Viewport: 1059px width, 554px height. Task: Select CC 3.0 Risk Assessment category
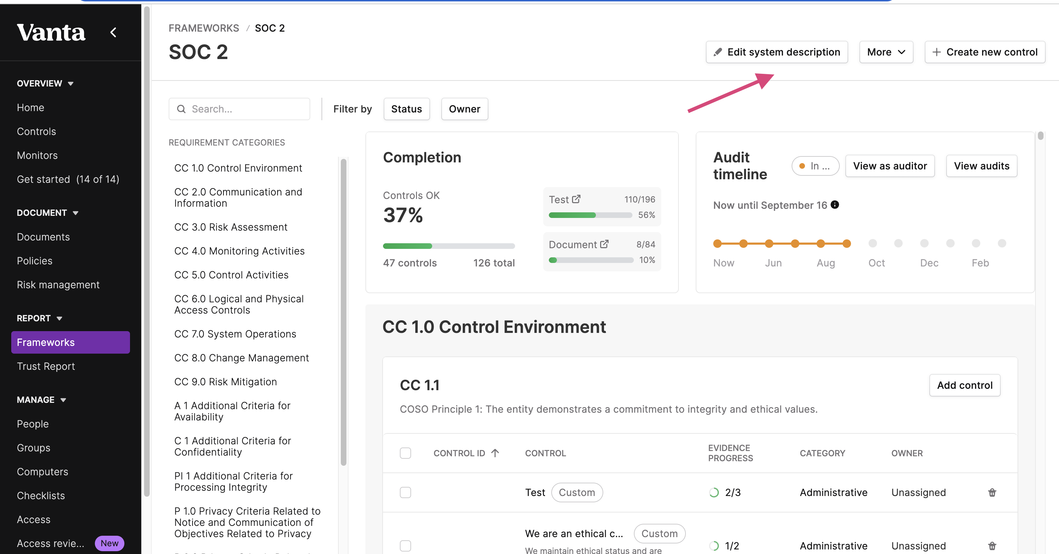230,227
